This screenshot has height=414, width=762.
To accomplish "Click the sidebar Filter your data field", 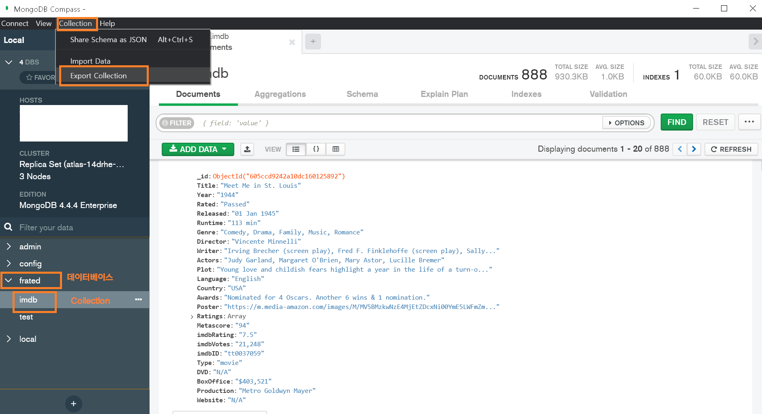I will tap(81, 227).
